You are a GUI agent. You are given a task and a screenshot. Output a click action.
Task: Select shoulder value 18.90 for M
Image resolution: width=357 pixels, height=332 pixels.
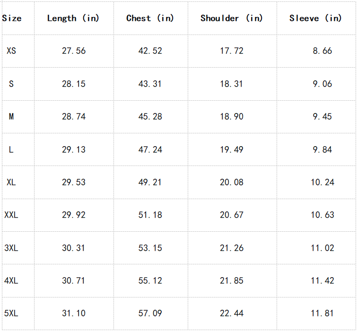232,116
